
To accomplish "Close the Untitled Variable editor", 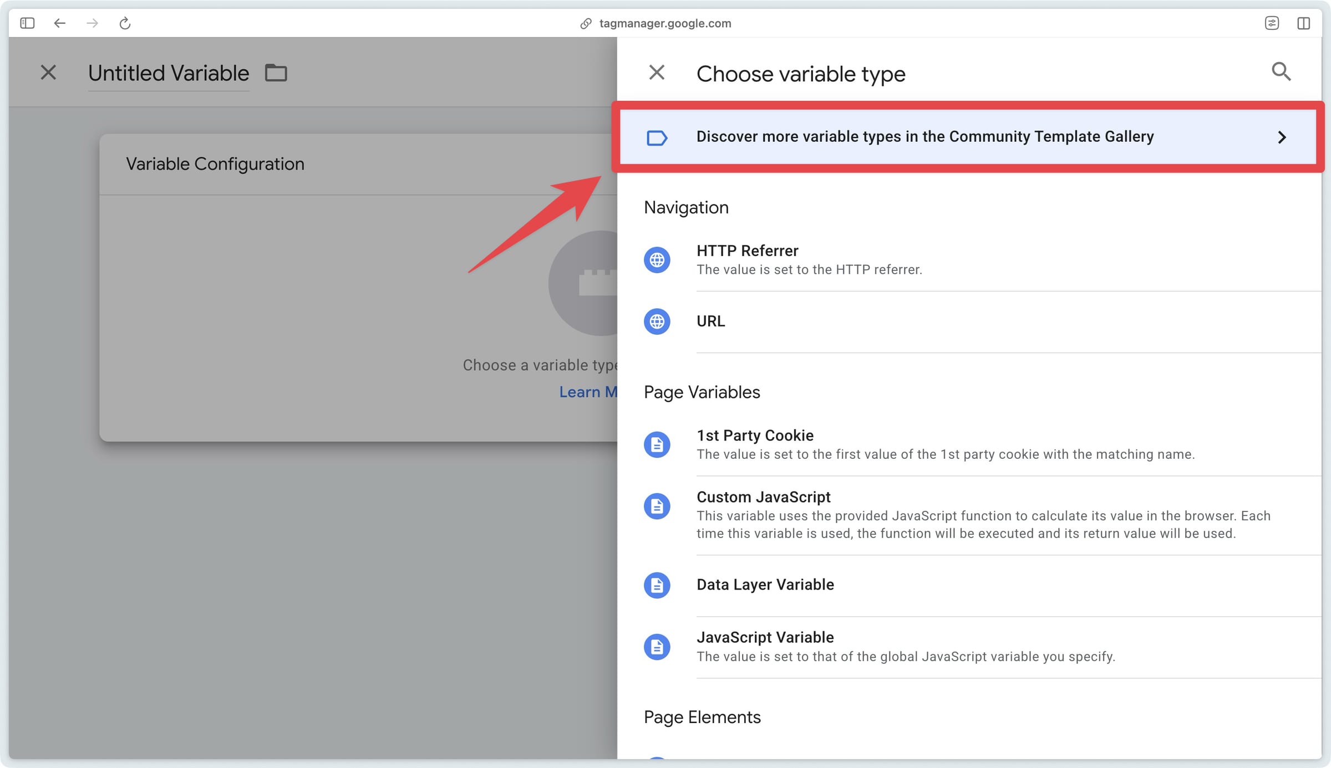I will 48,72.
